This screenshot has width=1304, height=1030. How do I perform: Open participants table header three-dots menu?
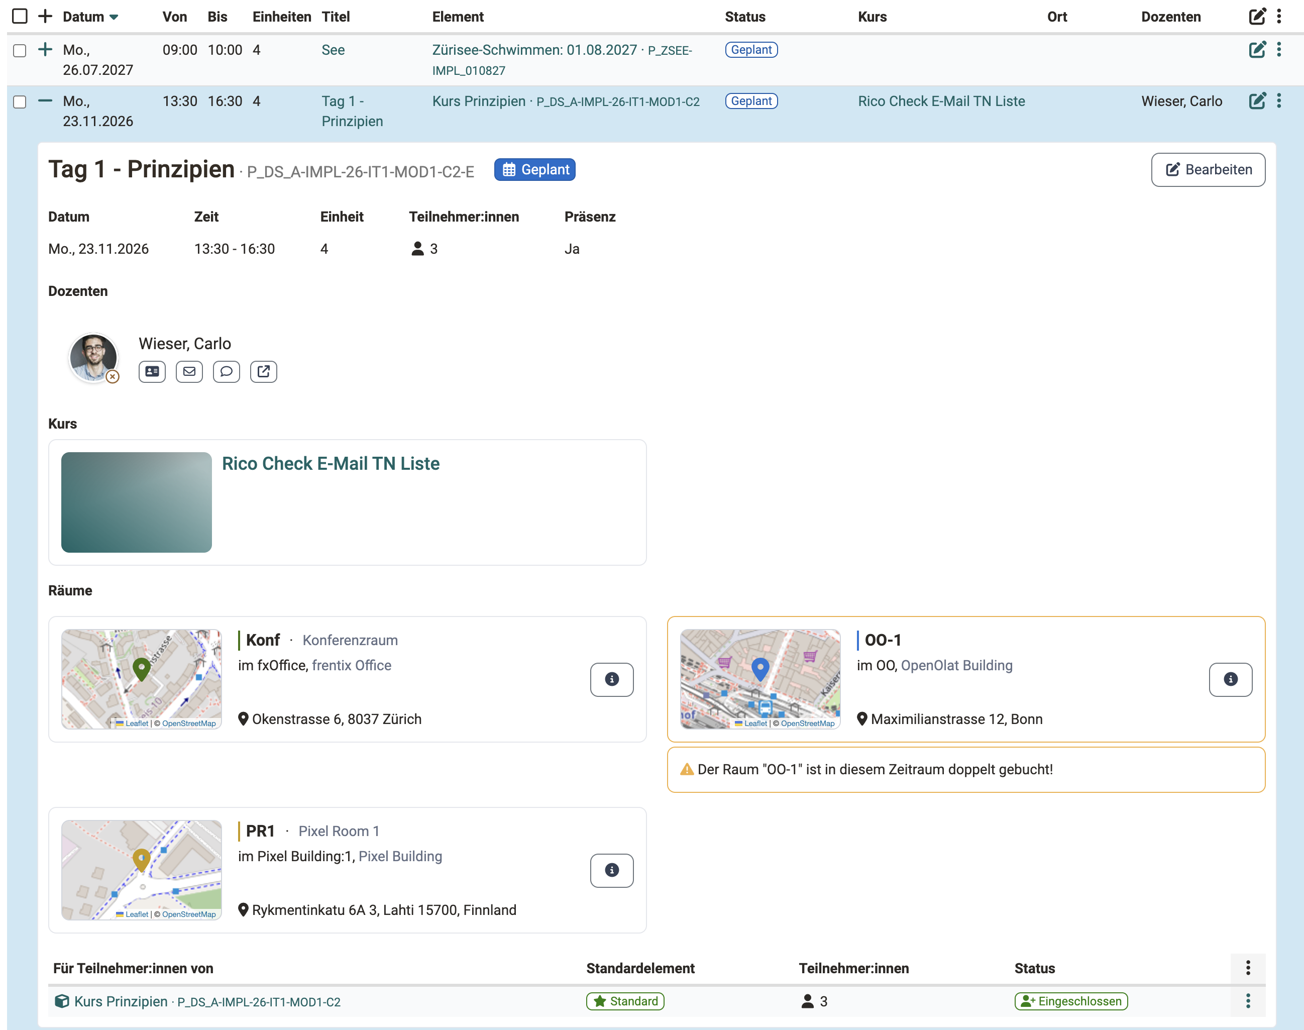[x=1248, y=968]
